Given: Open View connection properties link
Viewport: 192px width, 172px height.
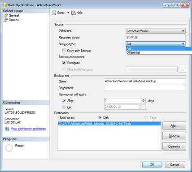Looking at the screenshot, I should [28, 129].
